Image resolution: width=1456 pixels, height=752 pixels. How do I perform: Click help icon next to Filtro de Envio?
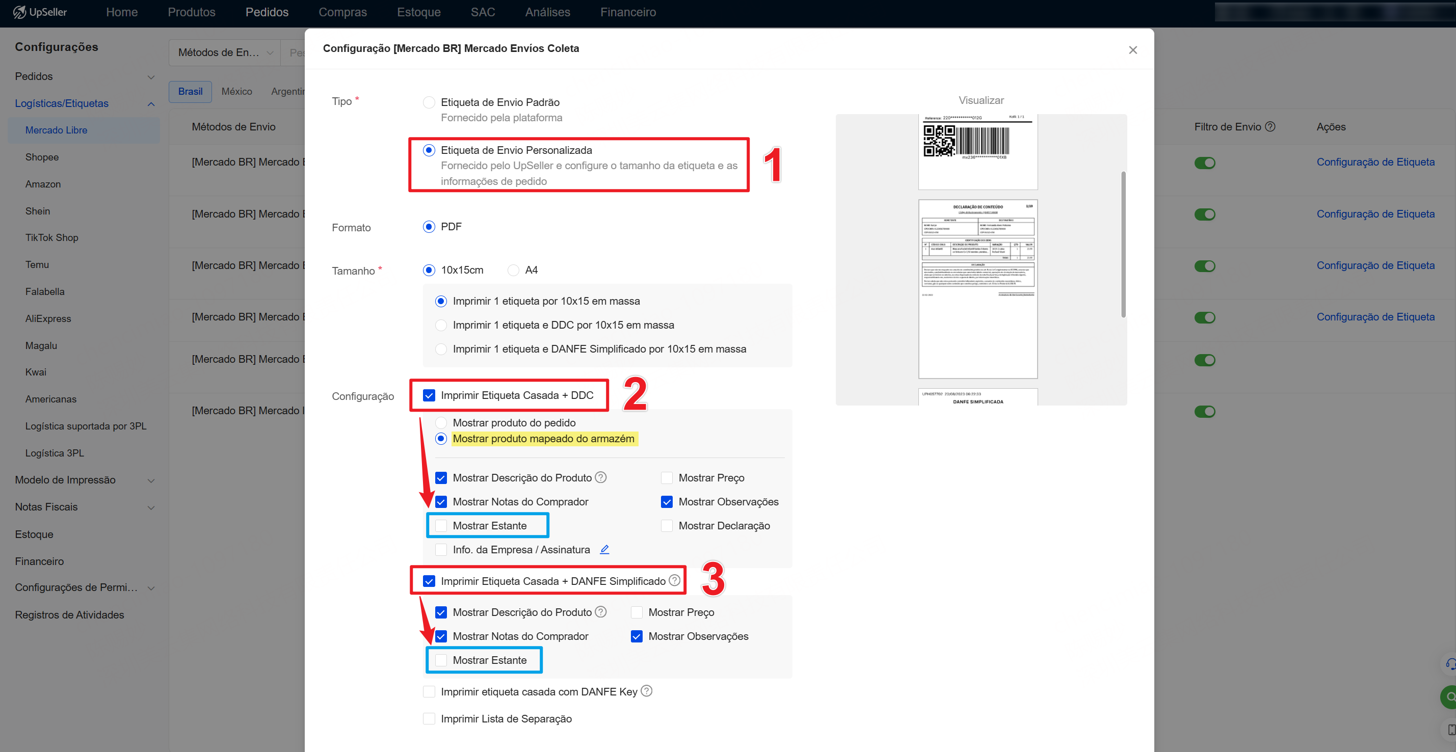click(x=1270, y=126)
